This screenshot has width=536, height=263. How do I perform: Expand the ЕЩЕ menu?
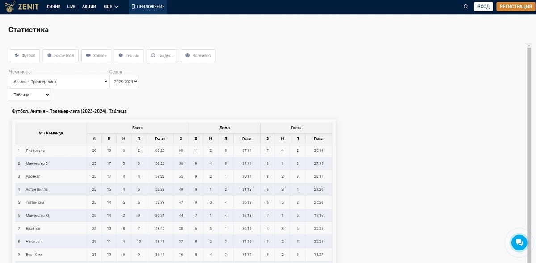point(111,7)
